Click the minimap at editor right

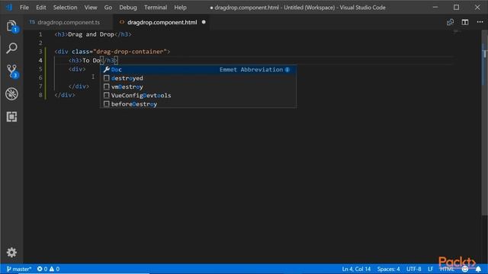pyautogui.click(x=456, y=32)
